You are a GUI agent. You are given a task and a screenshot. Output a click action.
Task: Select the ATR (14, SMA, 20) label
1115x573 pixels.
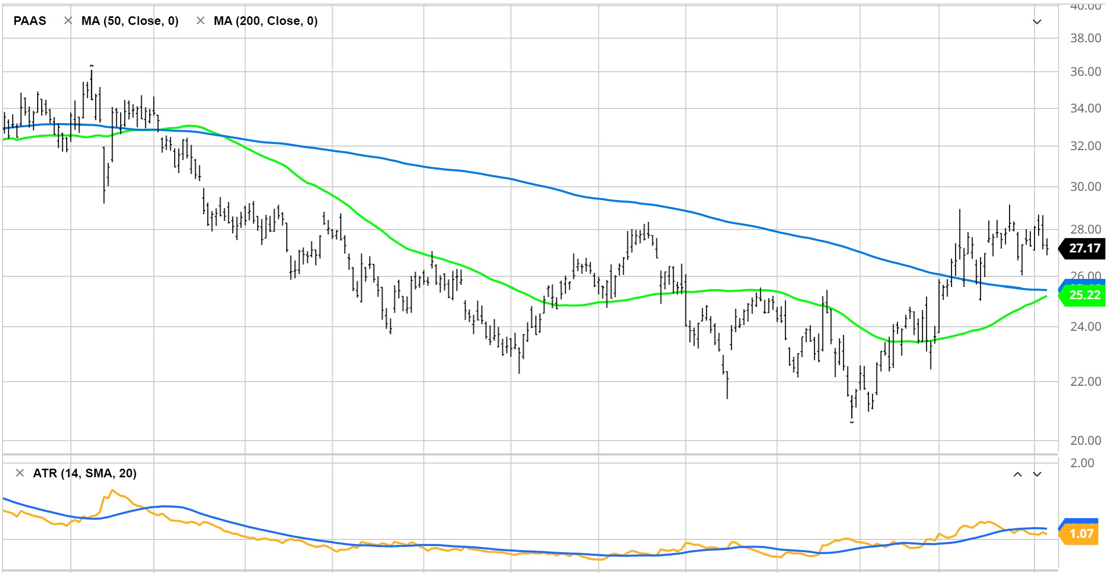pos(85,473)
